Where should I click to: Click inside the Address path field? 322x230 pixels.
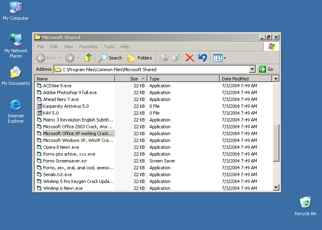[x=152, y=69]
